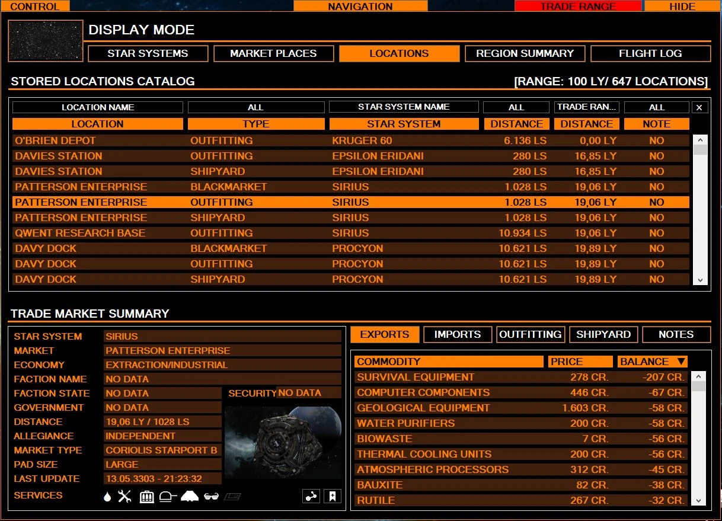This screenshot has height=521, width=722.
Task: Click the red TRADE RANGE button
Action: click(x=578, y=6)
